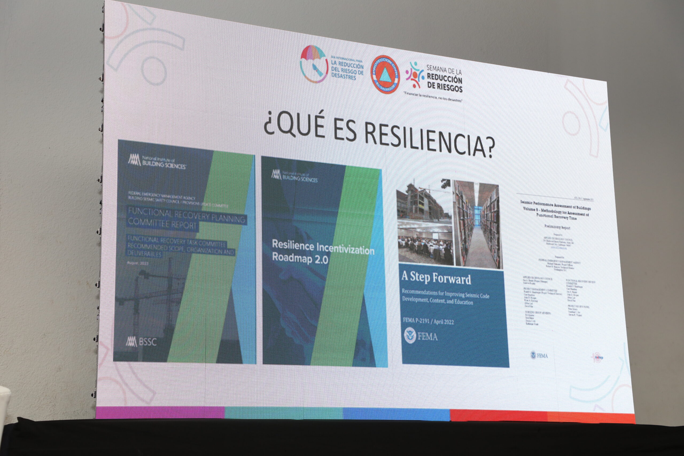Click the building construction photo
Image resolution: width=684 pixels, height=456 pixels.
[x=424, y=204]
